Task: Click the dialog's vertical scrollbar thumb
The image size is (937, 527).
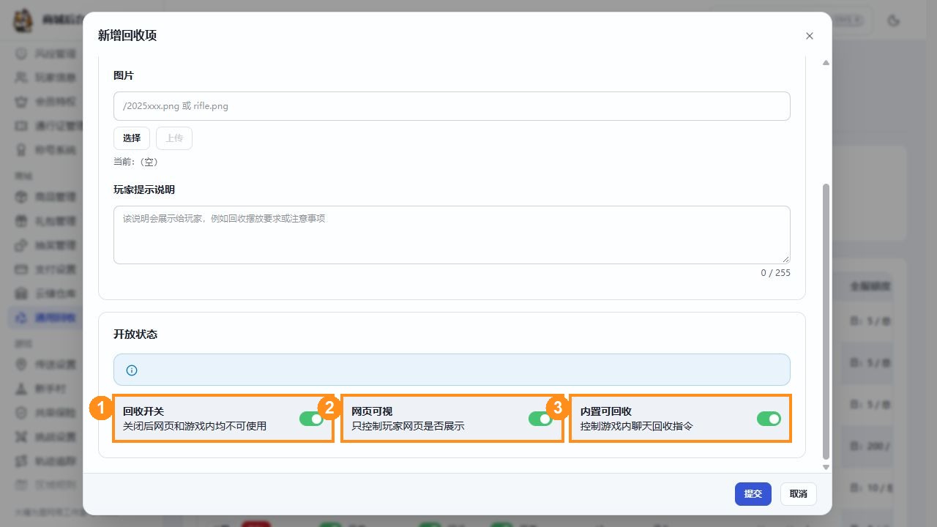Action: click(x=826, y=321)
